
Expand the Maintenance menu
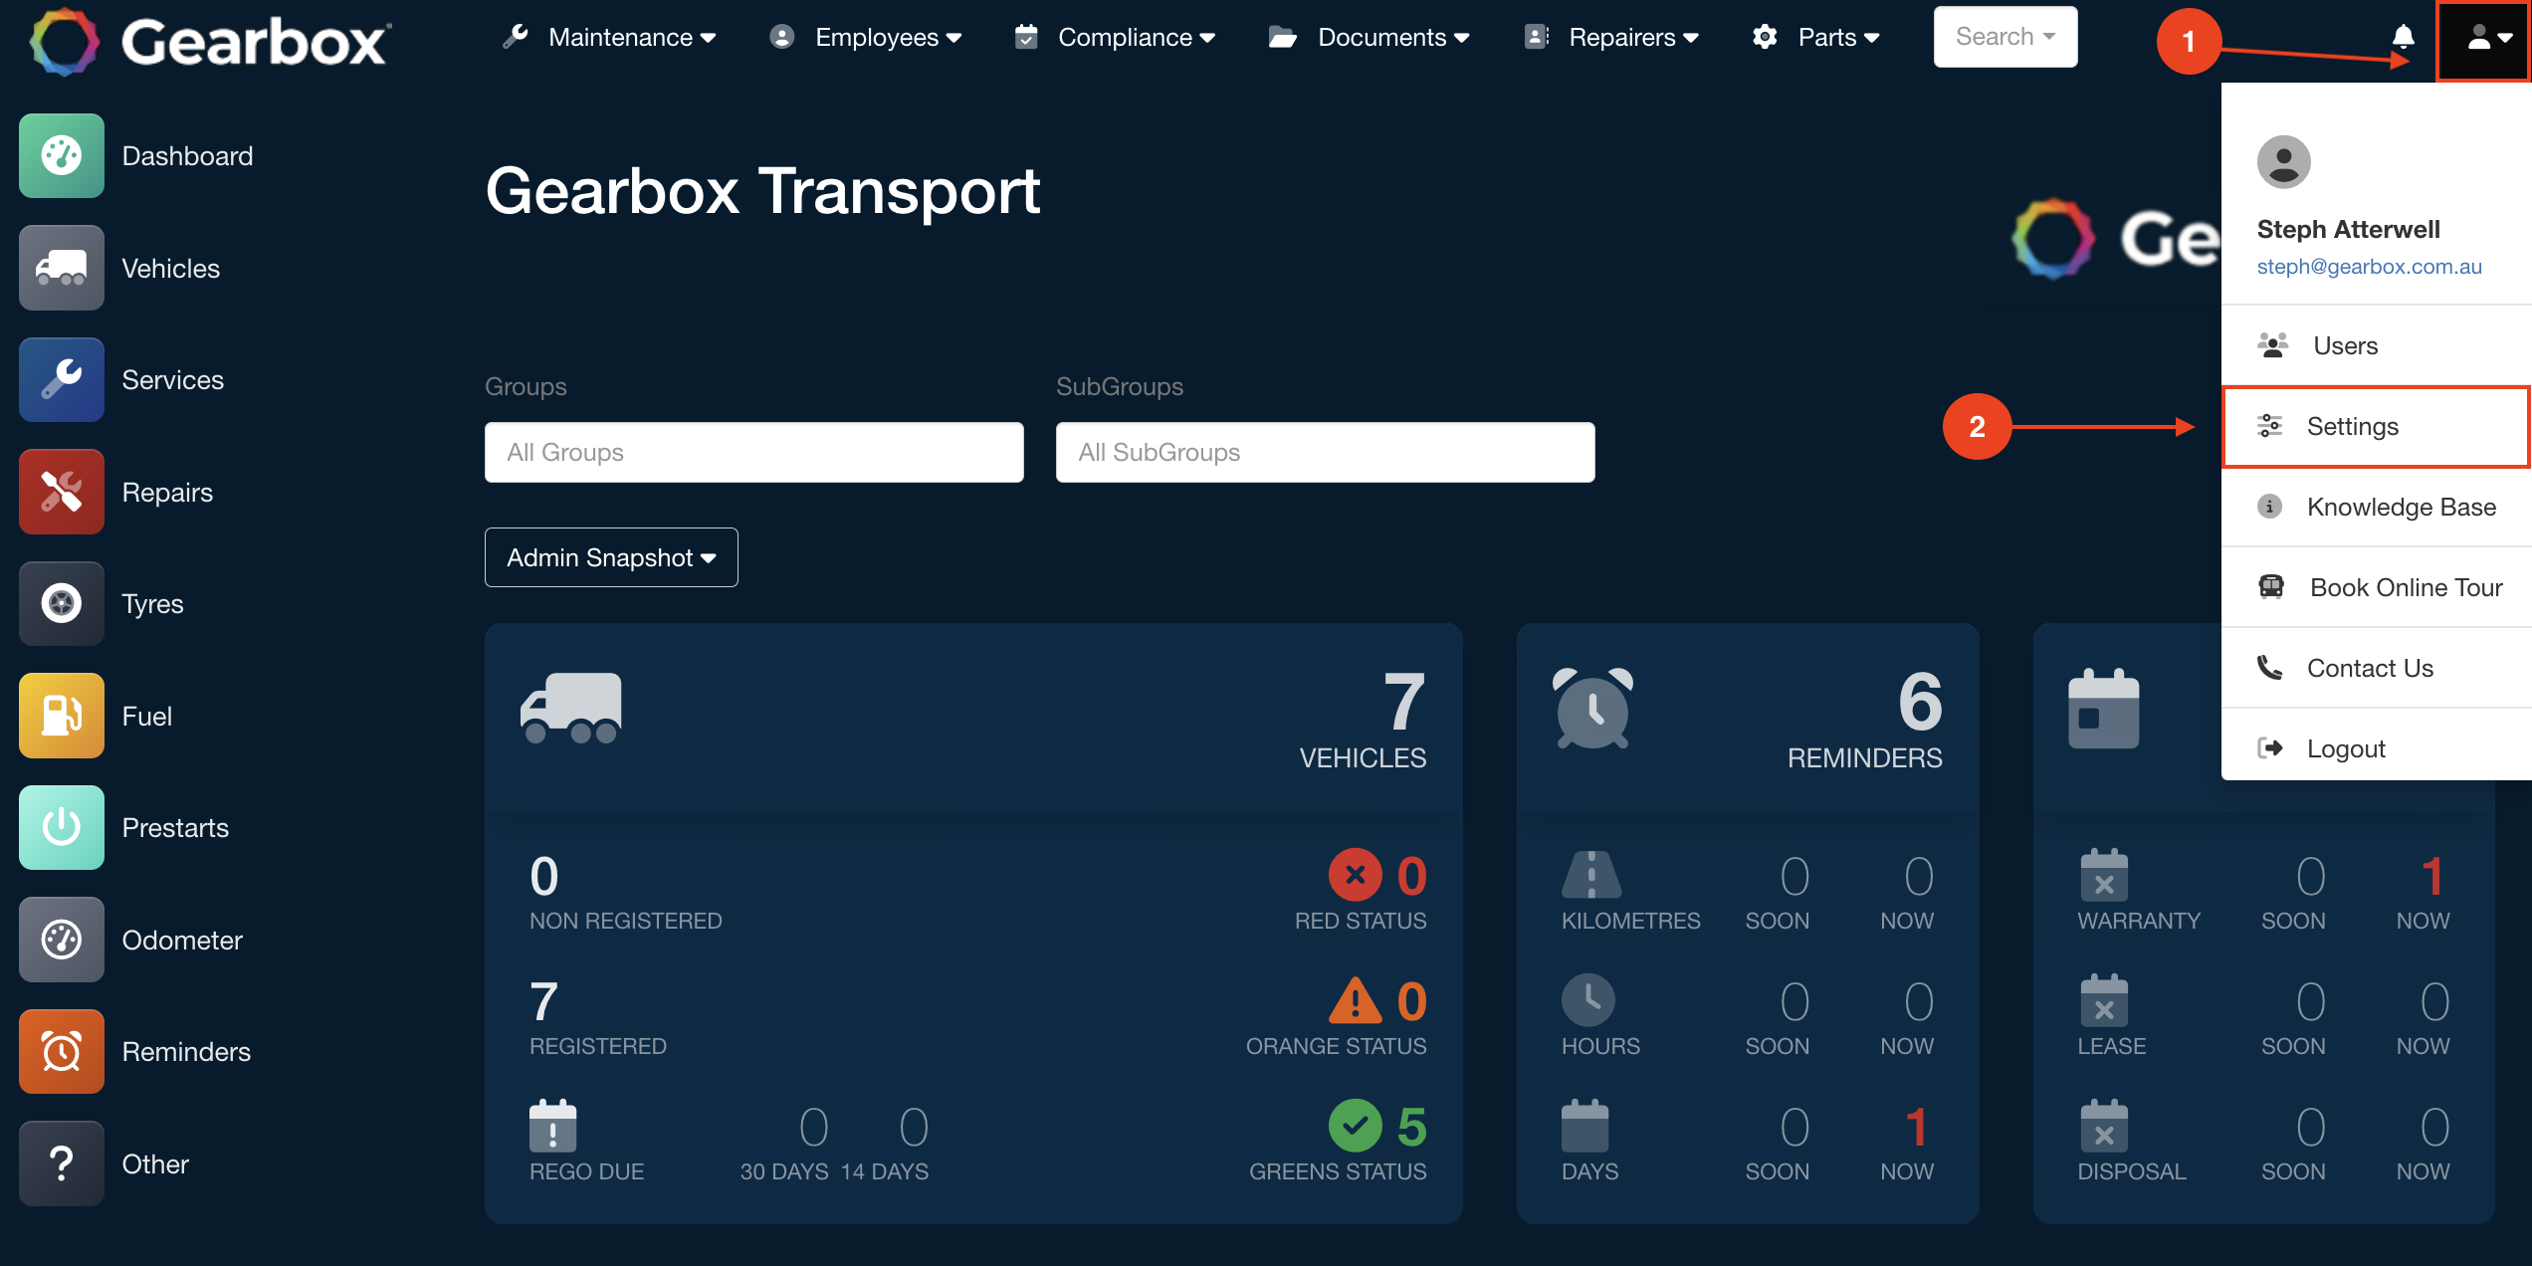[x=610, y=38]
